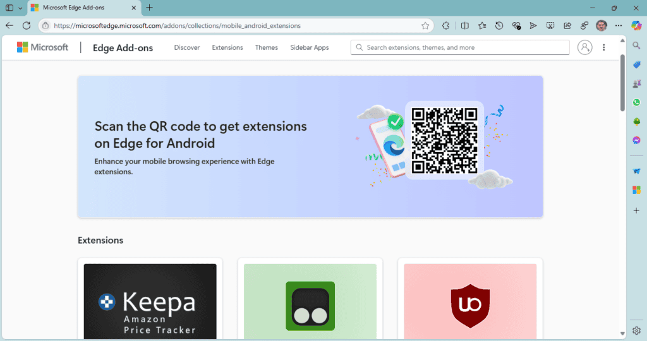Click the Extensions section heading

point(100,240)
